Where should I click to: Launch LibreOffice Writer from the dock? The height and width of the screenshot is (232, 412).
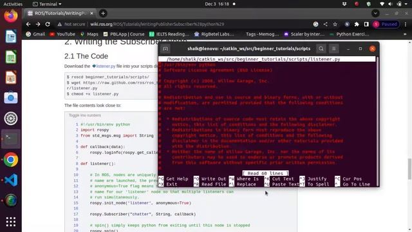[x=11, y=36]
